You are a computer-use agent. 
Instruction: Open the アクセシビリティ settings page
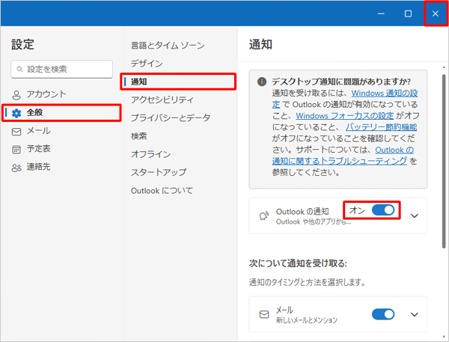pos(162,100)
